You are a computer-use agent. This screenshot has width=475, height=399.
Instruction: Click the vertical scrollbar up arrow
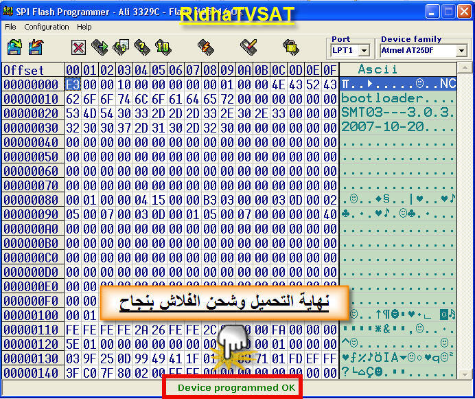click(x=463, y=69)
